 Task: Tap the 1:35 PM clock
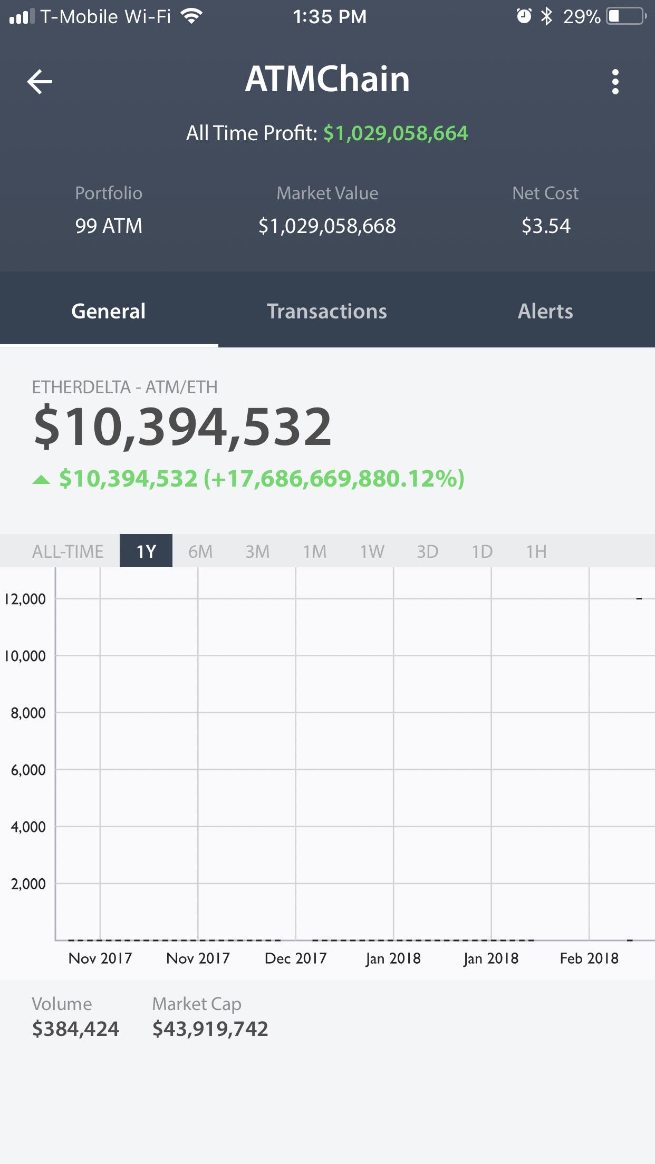330,16
